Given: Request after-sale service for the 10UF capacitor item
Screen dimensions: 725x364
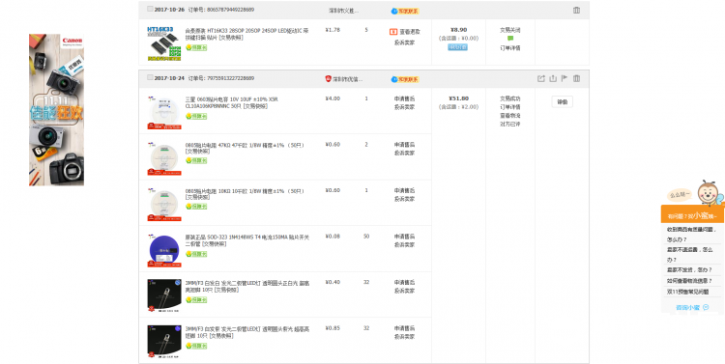Looking at the screenshot, I should pos(405,98).
